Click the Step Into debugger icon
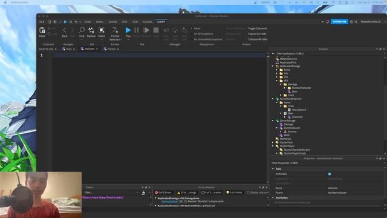Viewport: 387px width, 218px height. (x=166, y=30)
